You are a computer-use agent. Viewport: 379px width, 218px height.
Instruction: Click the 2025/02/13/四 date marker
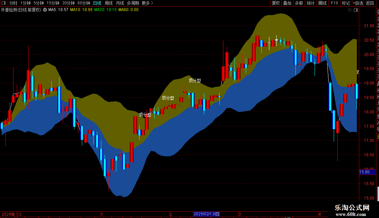click(x=206, y=214)
